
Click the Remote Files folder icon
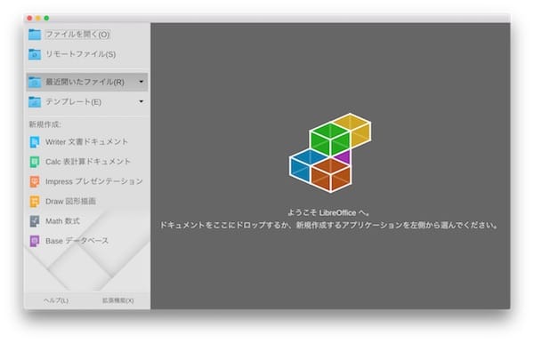click(35, 54)
